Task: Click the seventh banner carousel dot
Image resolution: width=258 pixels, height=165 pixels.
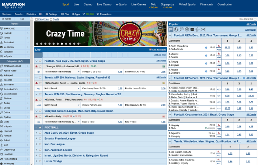Action: click(62, 44)
